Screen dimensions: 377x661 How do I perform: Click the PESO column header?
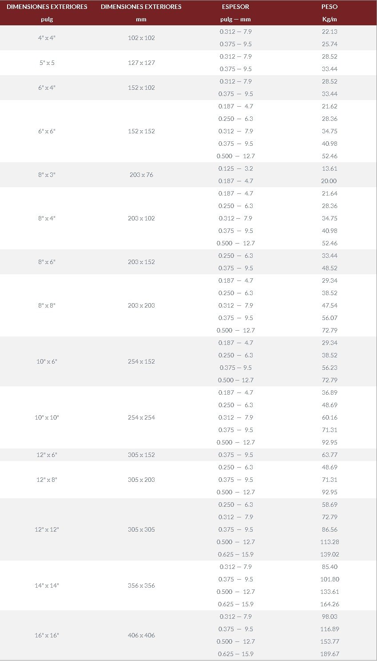(x=329, y=7)
